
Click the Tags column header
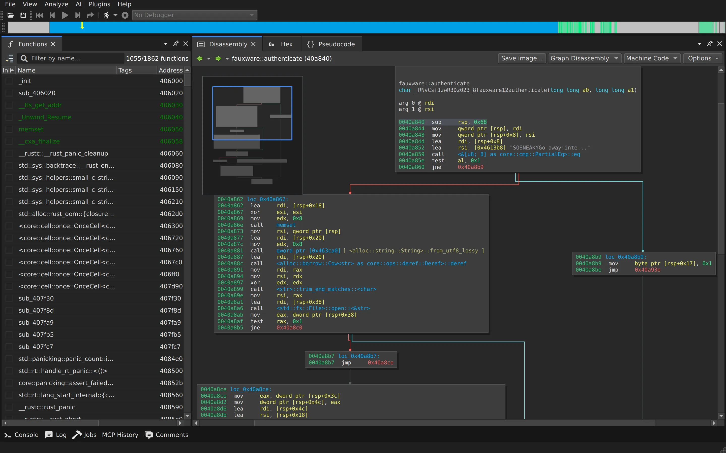pyautogui.click(x=136, y=70)
